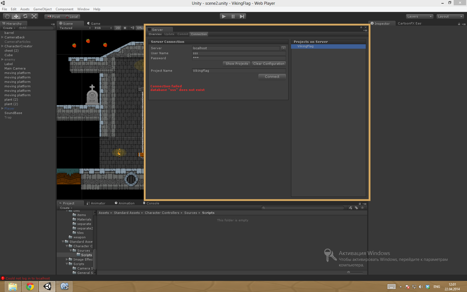Image resolution: width=467 pixels, height=292 pixels.
Task: Open Project Create dropdown
Action: pos(66,208)
